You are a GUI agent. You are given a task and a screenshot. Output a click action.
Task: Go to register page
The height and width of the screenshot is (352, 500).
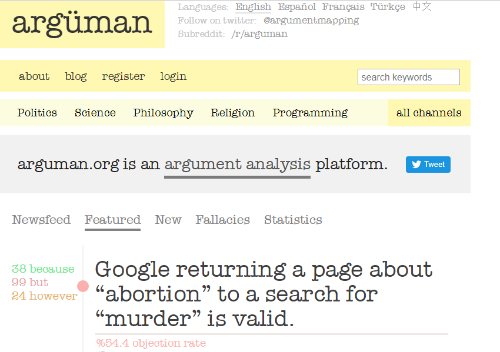click(x=124, y=76)
